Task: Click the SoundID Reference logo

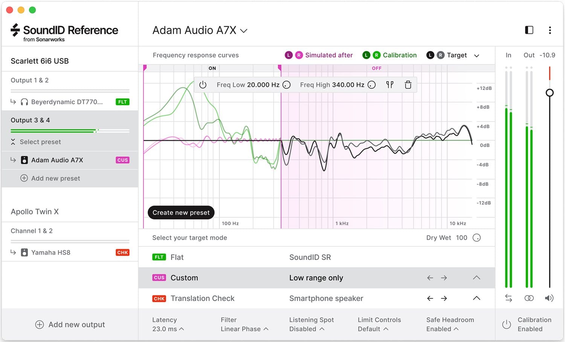Action: pyautogui.click(x=64, y=32)
